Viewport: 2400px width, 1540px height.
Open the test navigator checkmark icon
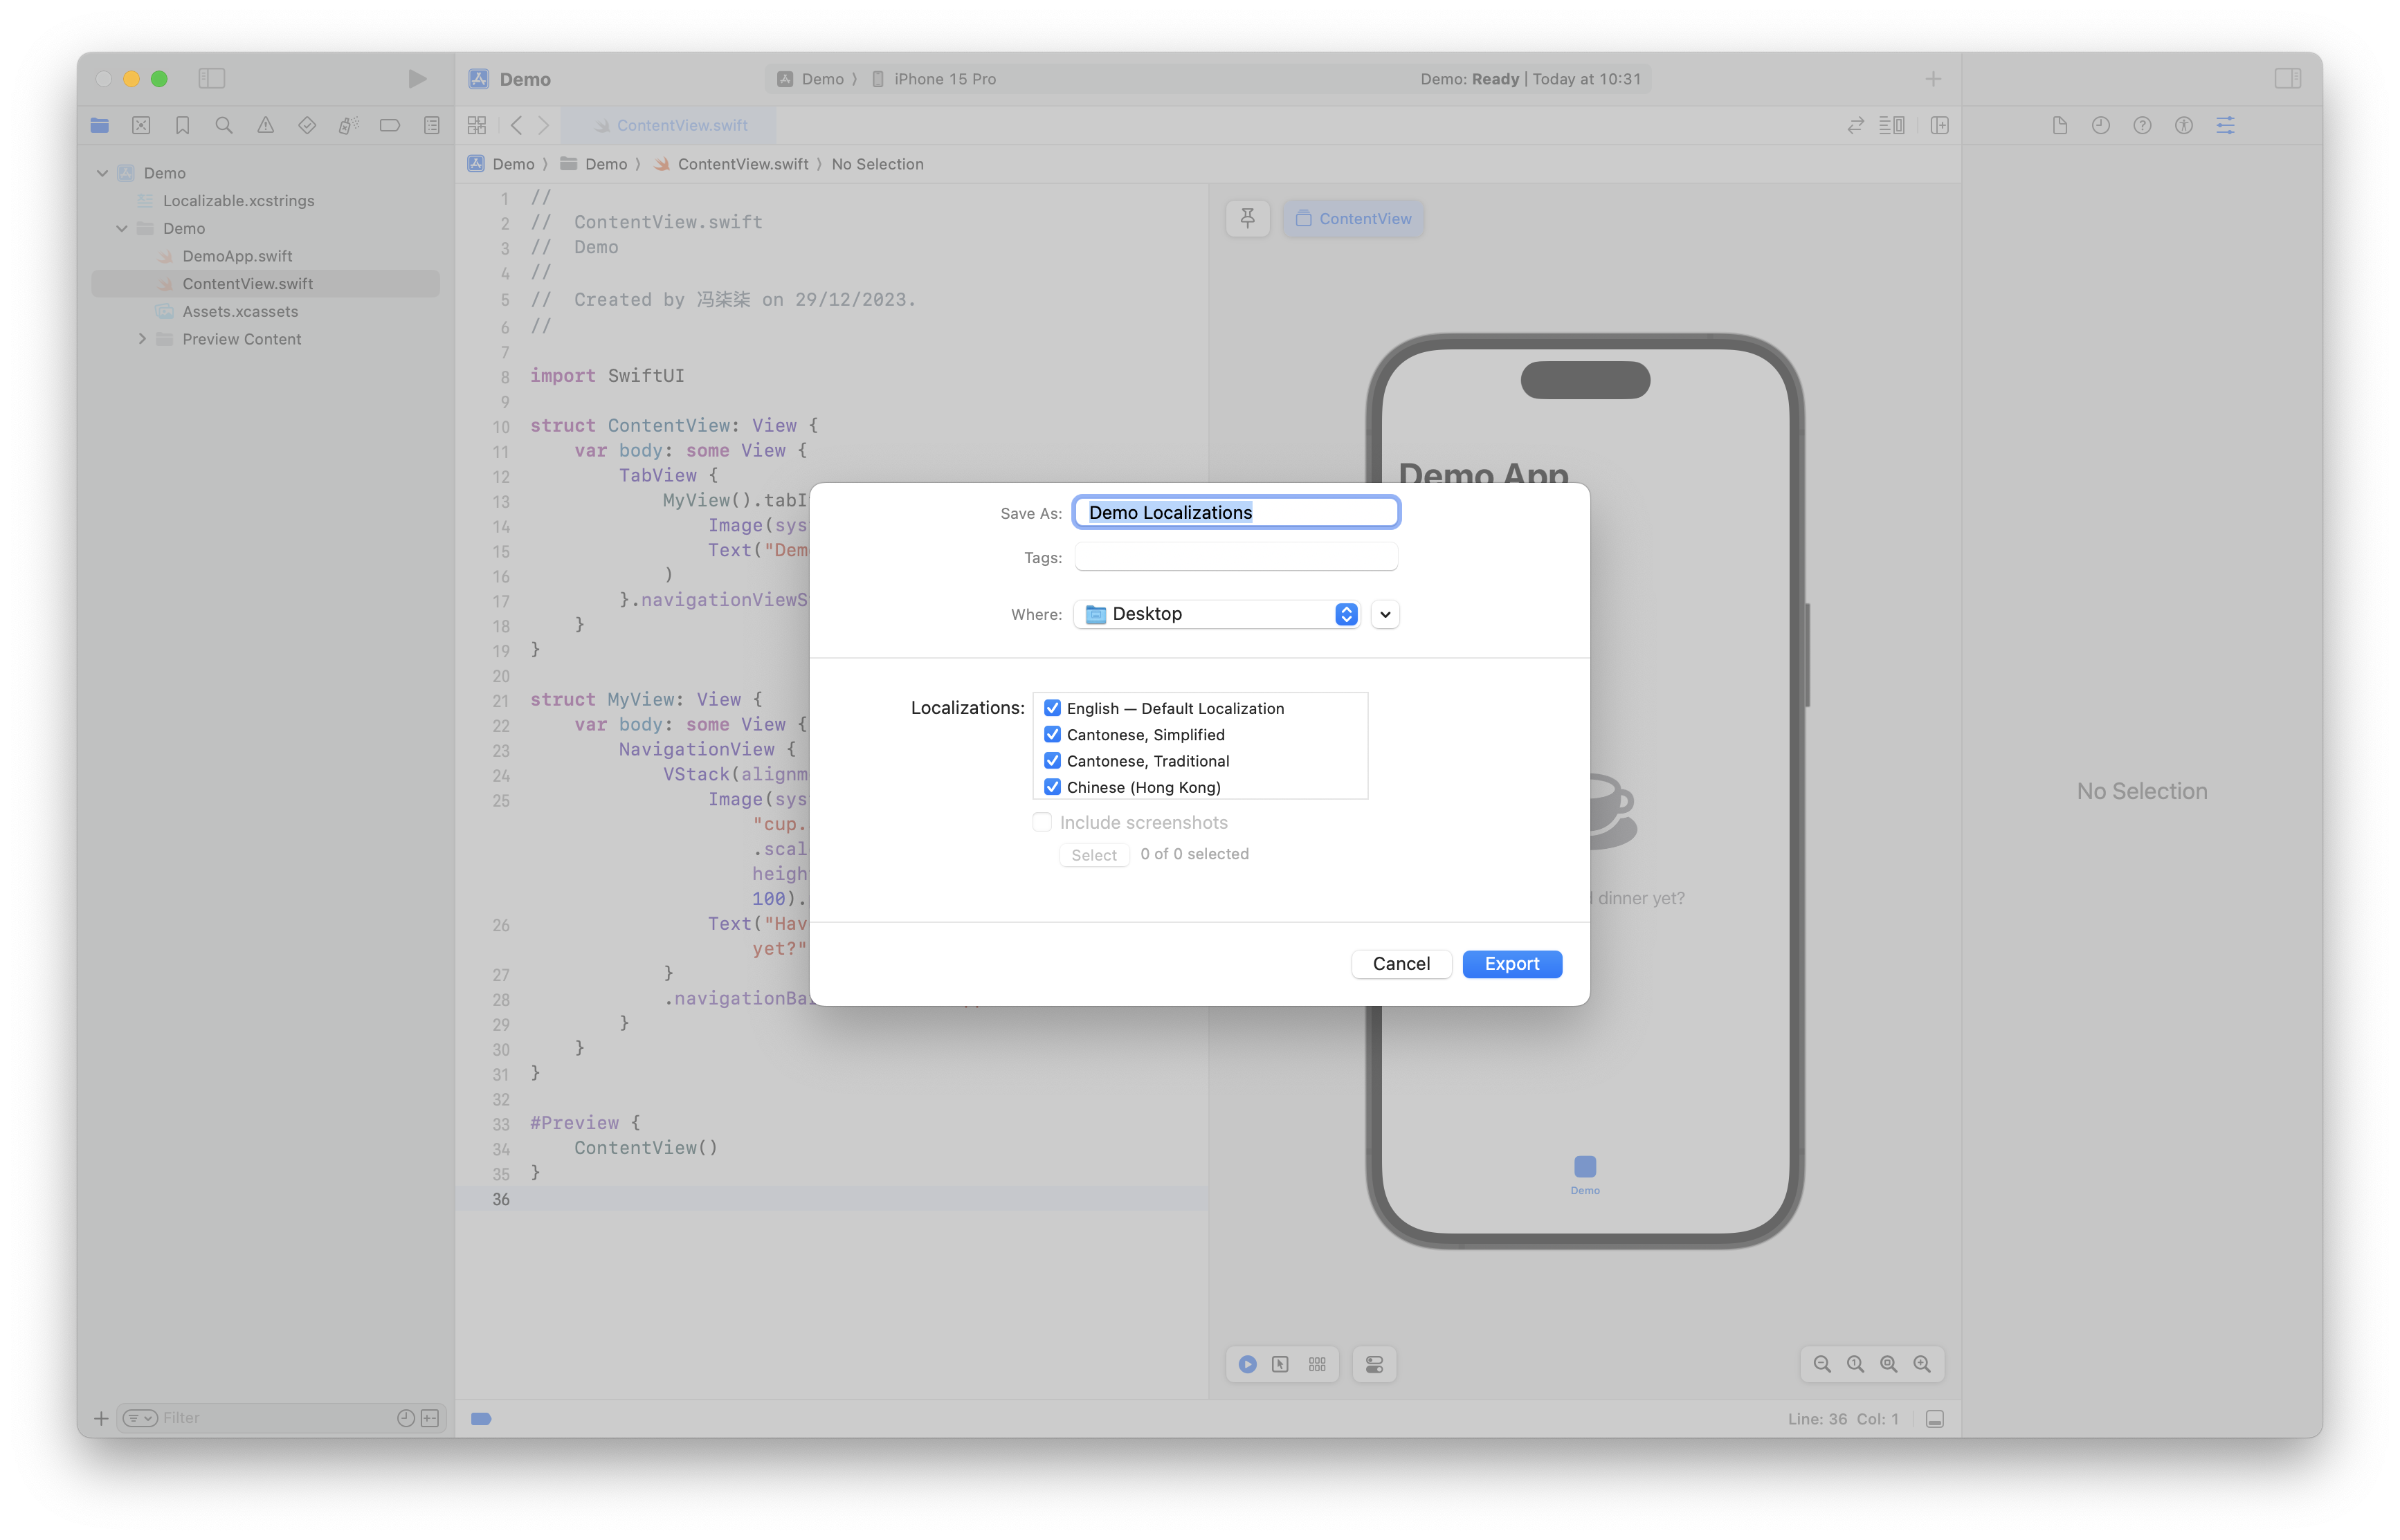[x=307, y=125]
